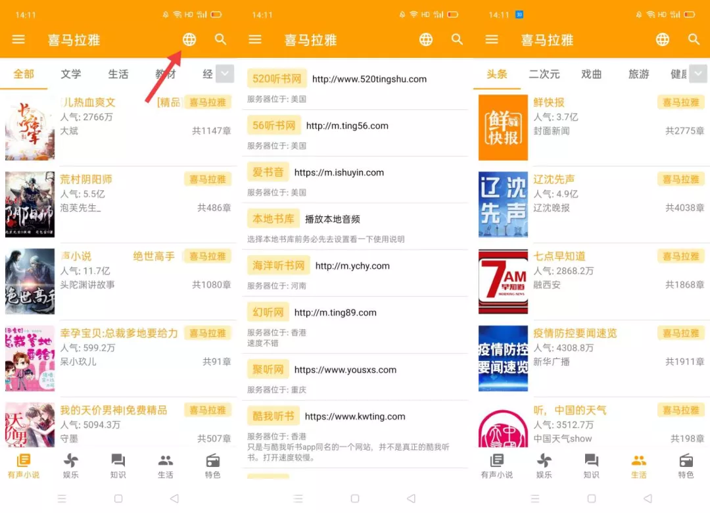
Task: Open 知识 bottom tab in left screen
Action: [x=118, y=466]
